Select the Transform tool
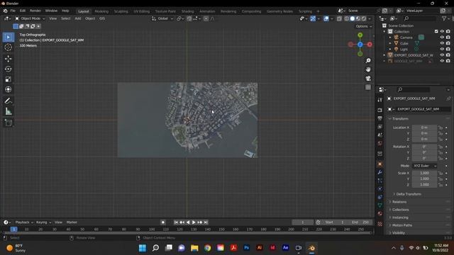 8,89
